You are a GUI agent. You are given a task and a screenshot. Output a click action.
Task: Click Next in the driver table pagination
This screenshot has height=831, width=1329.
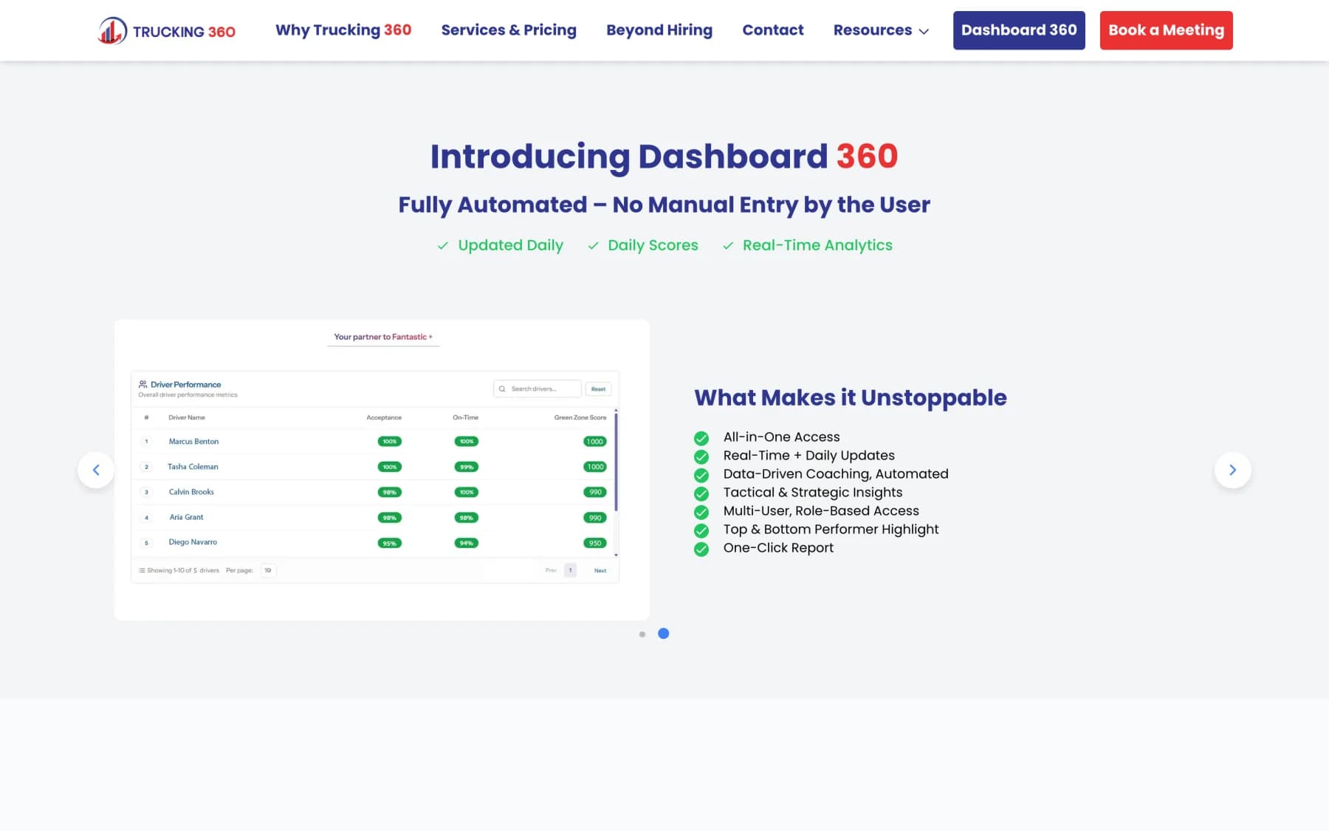coord(600,570)
